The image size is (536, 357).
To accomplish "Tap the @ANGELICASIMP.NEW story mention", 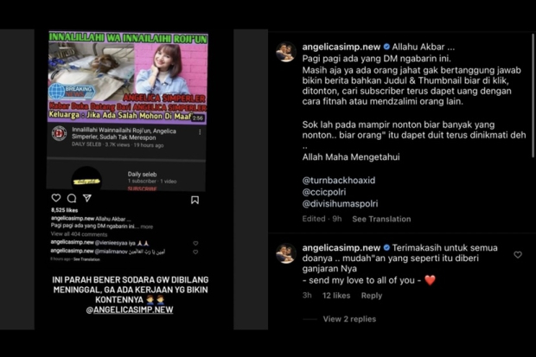I will point(130,309).
